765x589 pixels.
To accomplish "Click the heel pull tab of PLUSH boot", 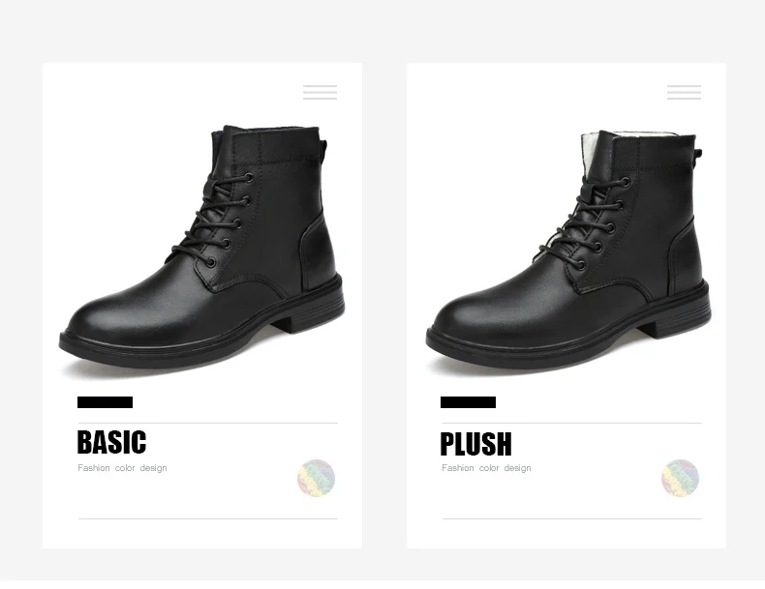I will [x=698, y=154].
